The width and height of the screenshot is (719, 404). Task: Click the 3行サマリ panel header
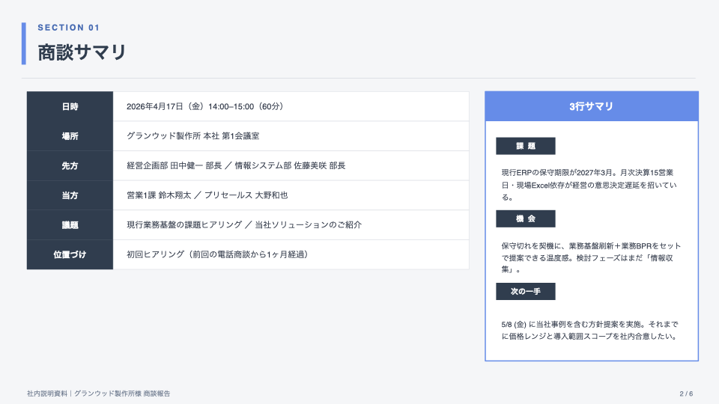point(592,106)
